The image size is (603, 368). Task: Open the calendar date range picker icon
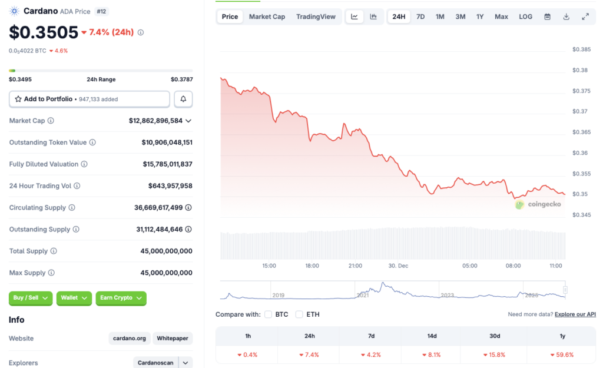(546, 16)
